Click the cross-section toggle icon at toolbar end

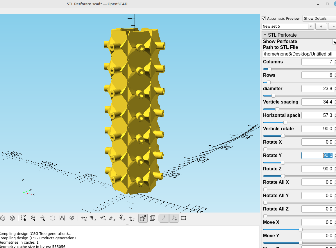[x=183, y=218]
